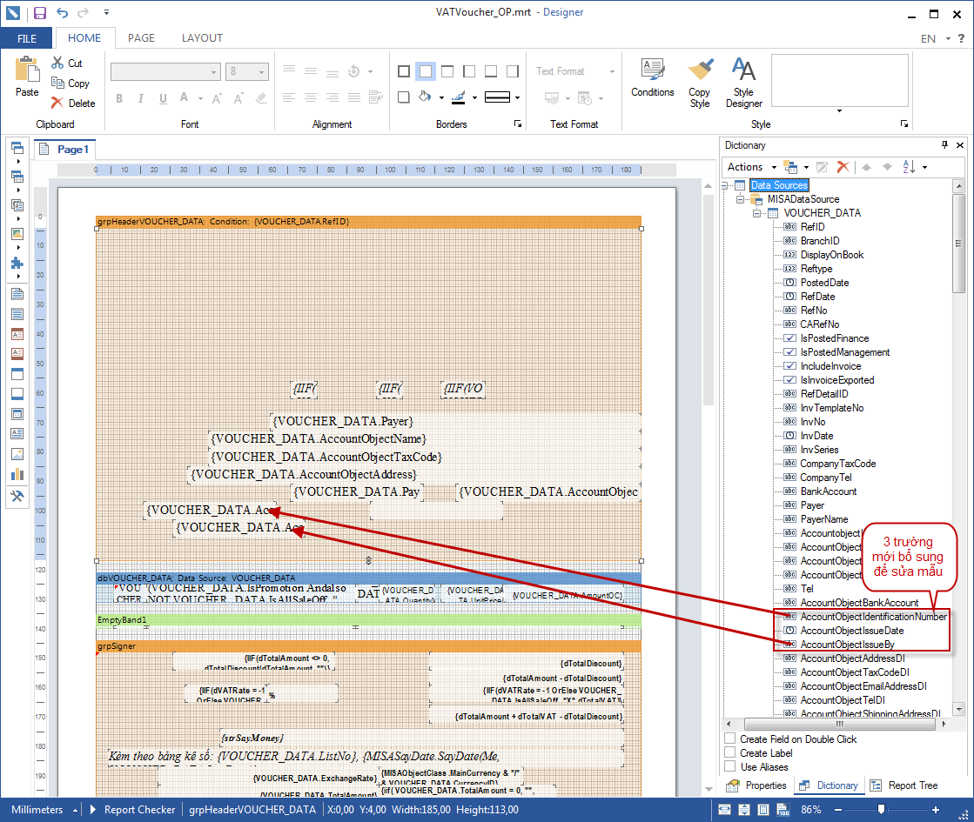
Task: Switch to the Report Tree tab
Action: (903, 785)
